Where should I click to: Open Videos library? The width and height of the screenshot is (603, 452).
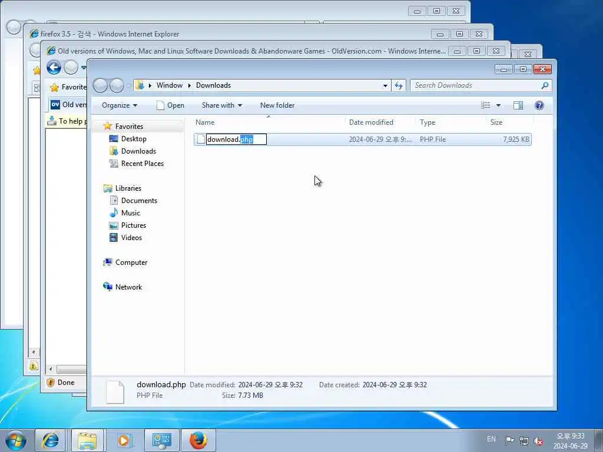[x=131, y=238]
